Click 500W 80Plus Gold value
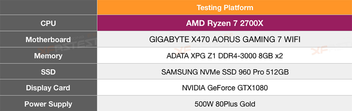 (x=224, y=104)
